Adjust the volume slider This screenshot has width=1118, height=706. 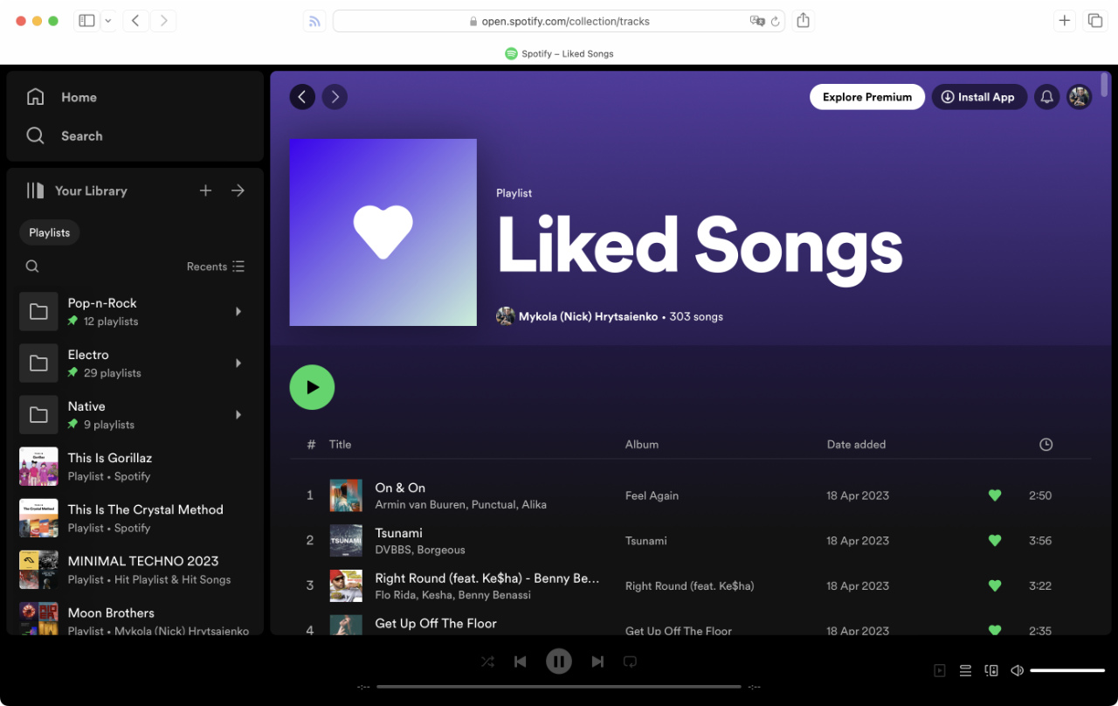click(1067, 671)
